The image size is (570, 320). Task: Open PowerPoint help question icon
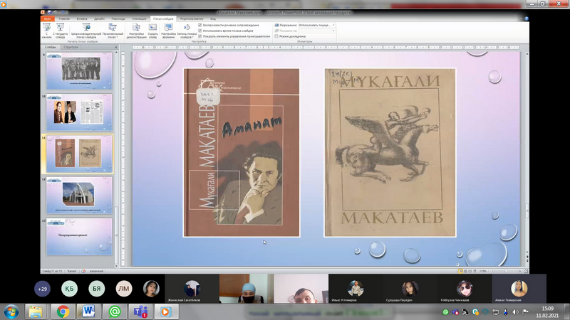[526, 18]
